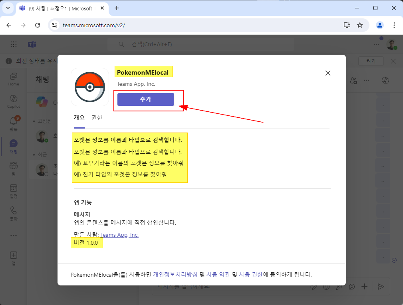Close the Microsoft Teams browser tab
The width and height of the screenshot is (403, 305).
(x=102, y=8)
